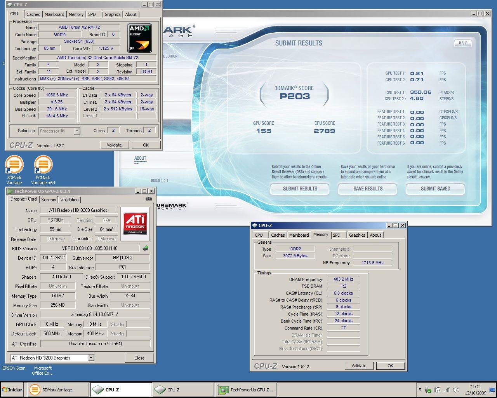Viewport: 497px width, 398px height.
Task: Click the GPU-Z screenshot camera icon
Action: click(x=148, y=199)
